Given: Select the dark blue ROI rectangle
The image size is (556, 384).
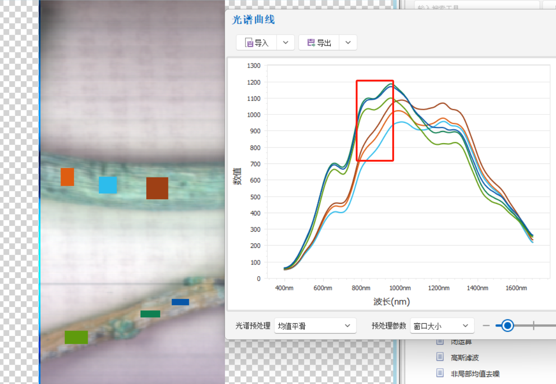Looking at the screenshot, I should tap(180, 302).
